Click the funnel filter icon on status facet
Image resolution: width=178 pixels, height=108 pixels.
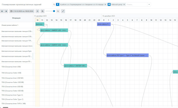tap(58, 4)
